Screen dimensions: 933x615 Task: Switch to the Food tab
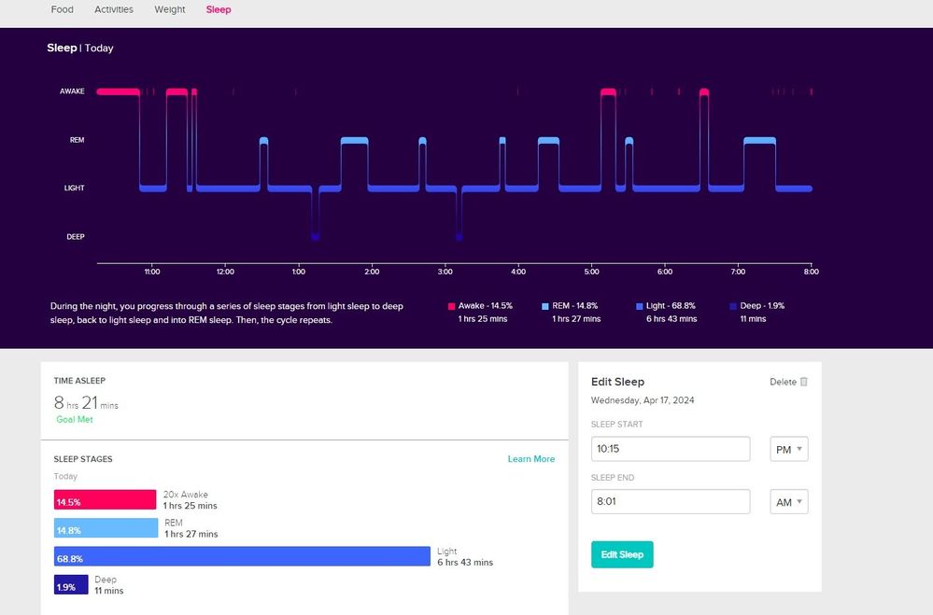point(62,9)
